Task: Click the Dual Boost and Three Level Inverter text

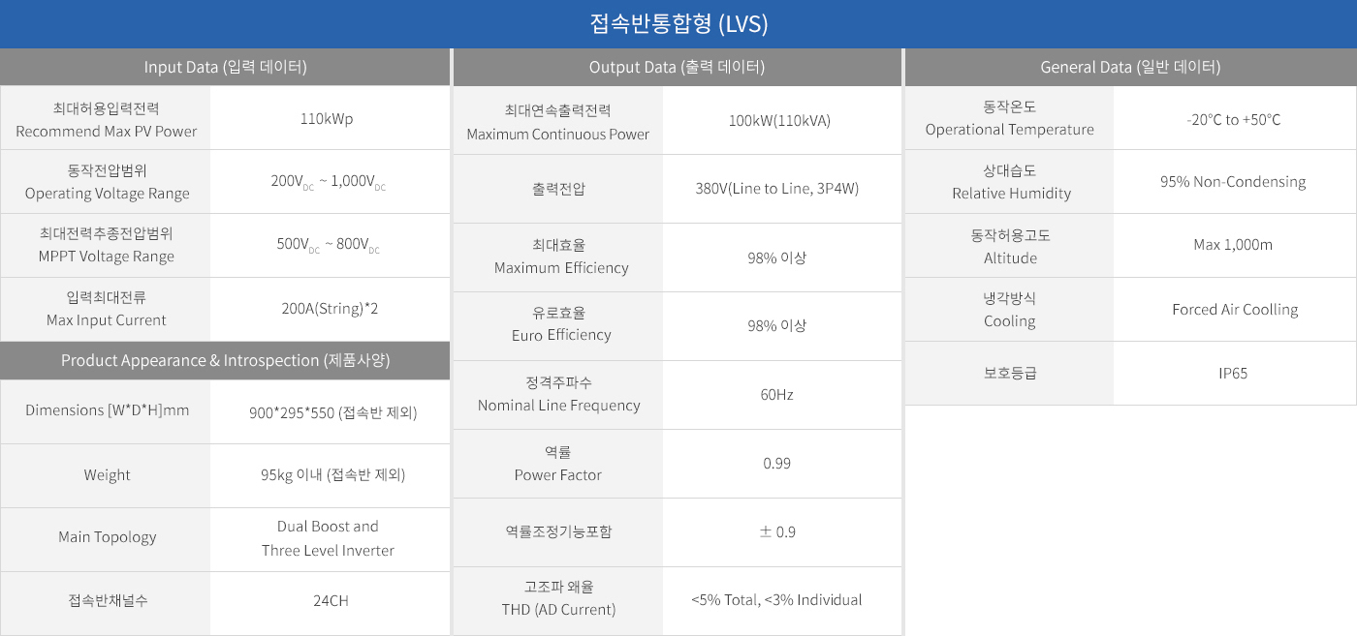Action: [328, 538]
